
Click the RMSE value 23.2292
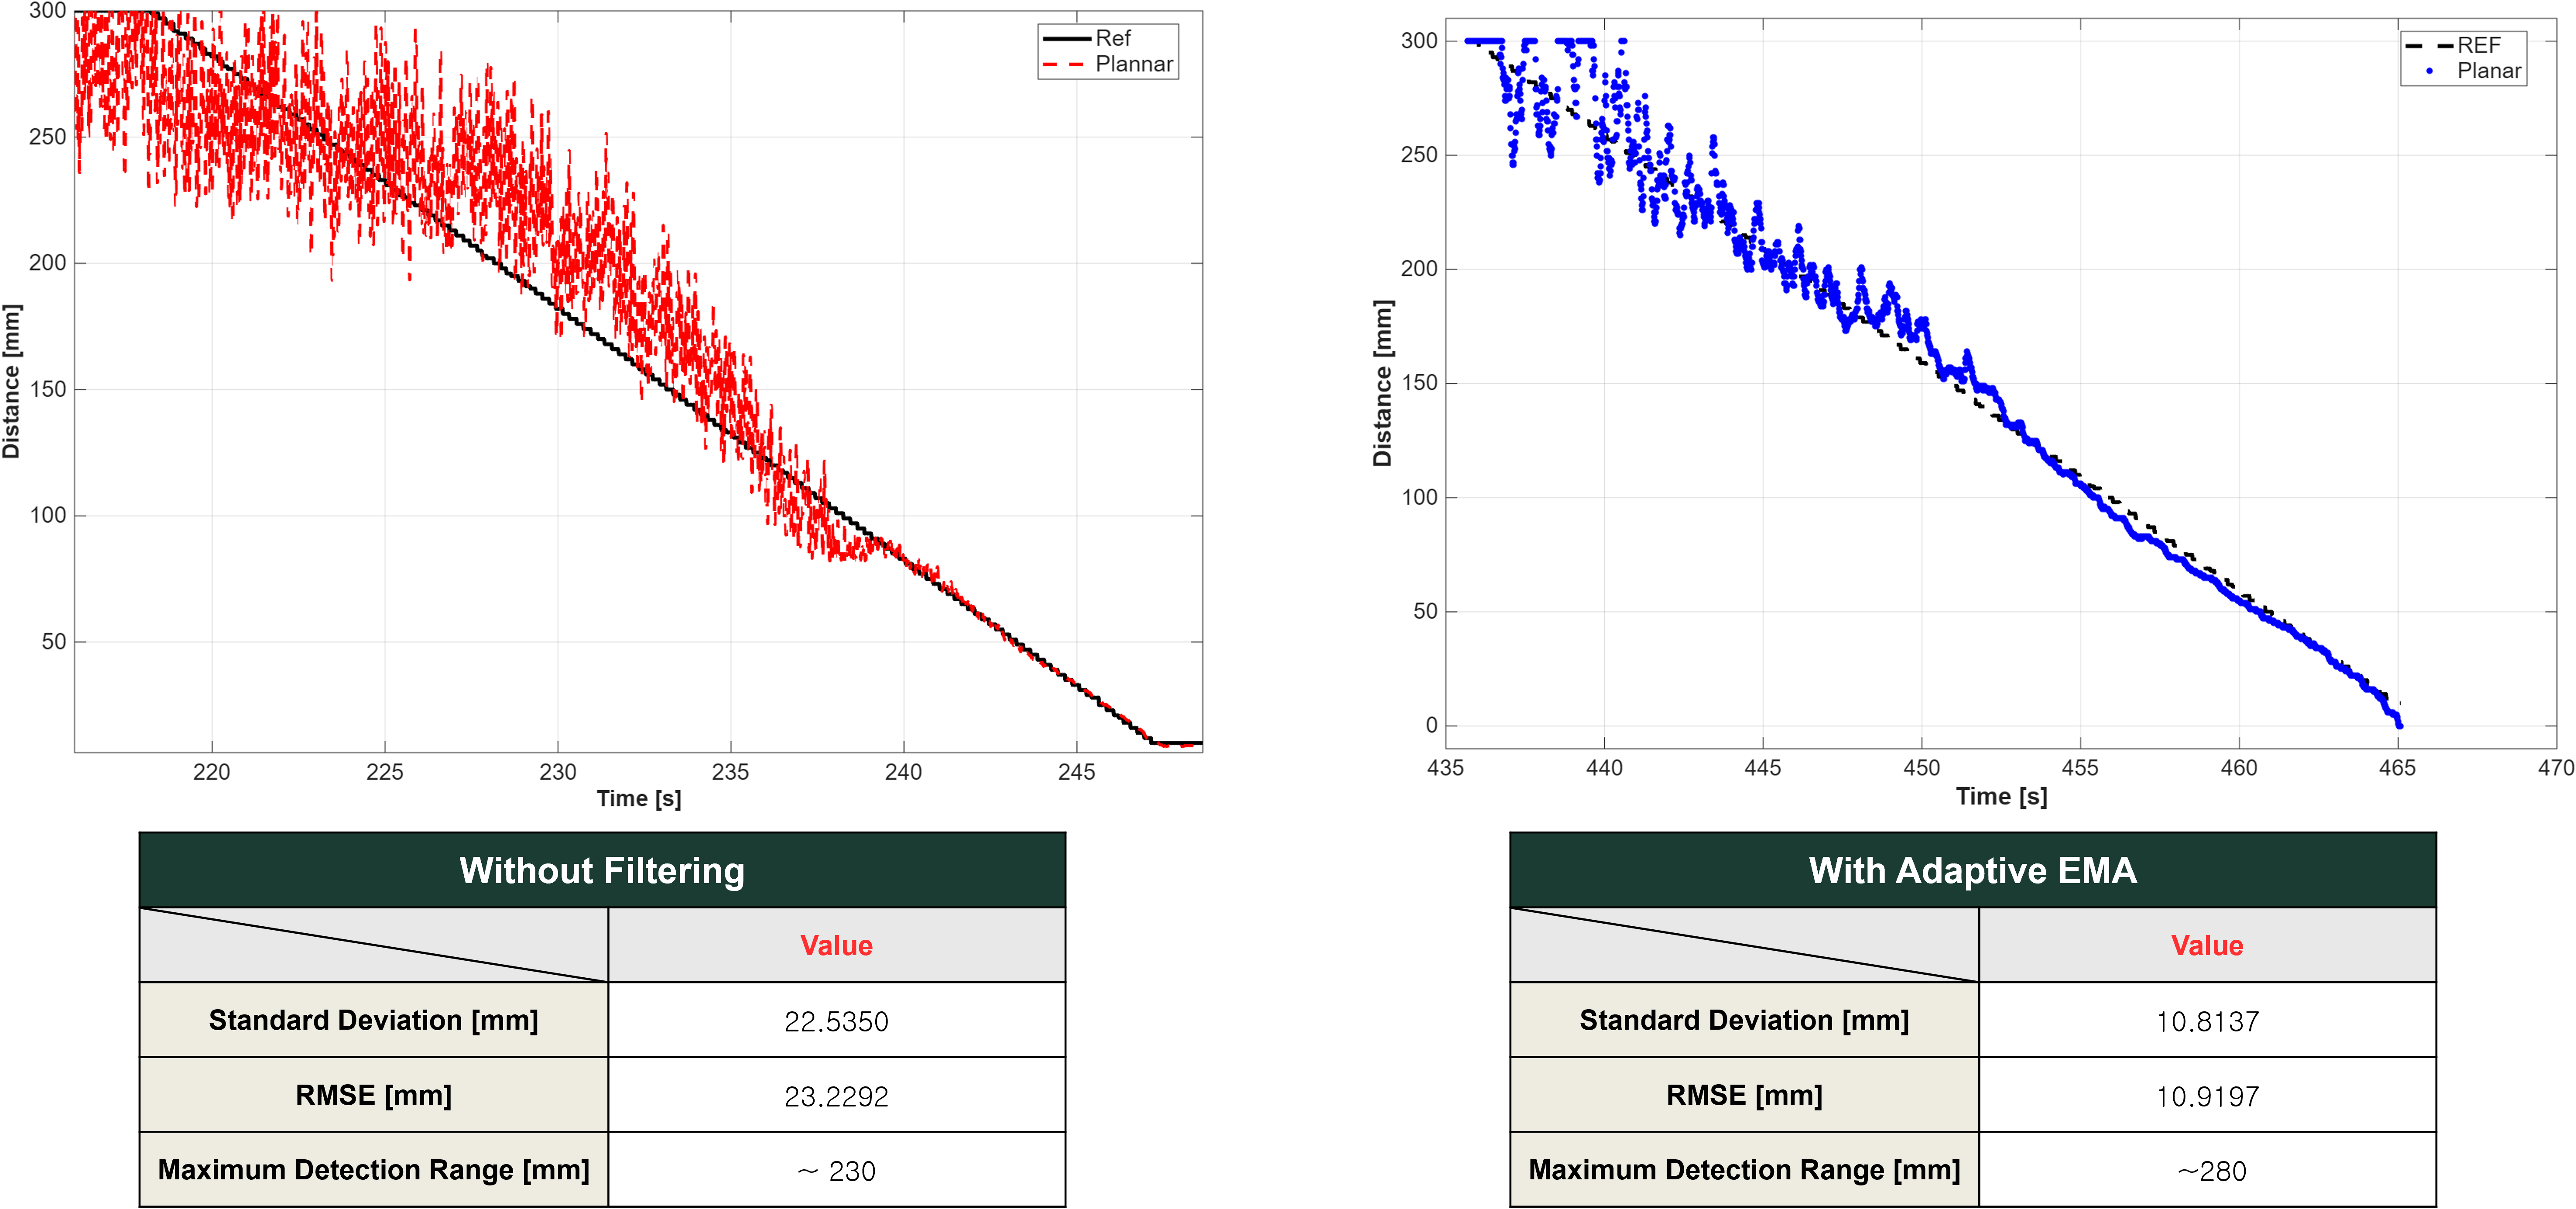pyautogui.click(x=836, y=1096)
